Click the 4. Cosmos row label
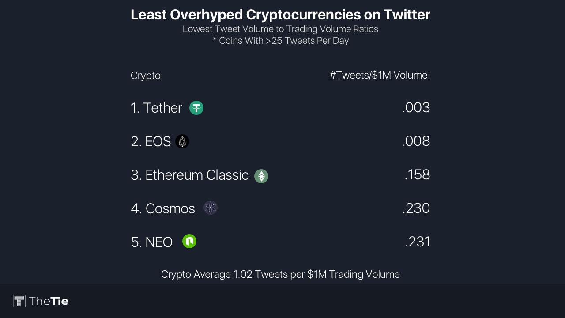 pyautogui.click(x=163, y=209)
